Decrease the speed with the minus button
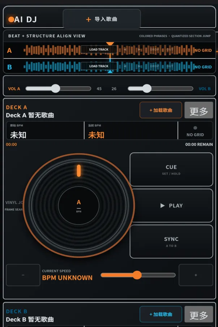The image size is (218, 327). (x=23, y=275)
